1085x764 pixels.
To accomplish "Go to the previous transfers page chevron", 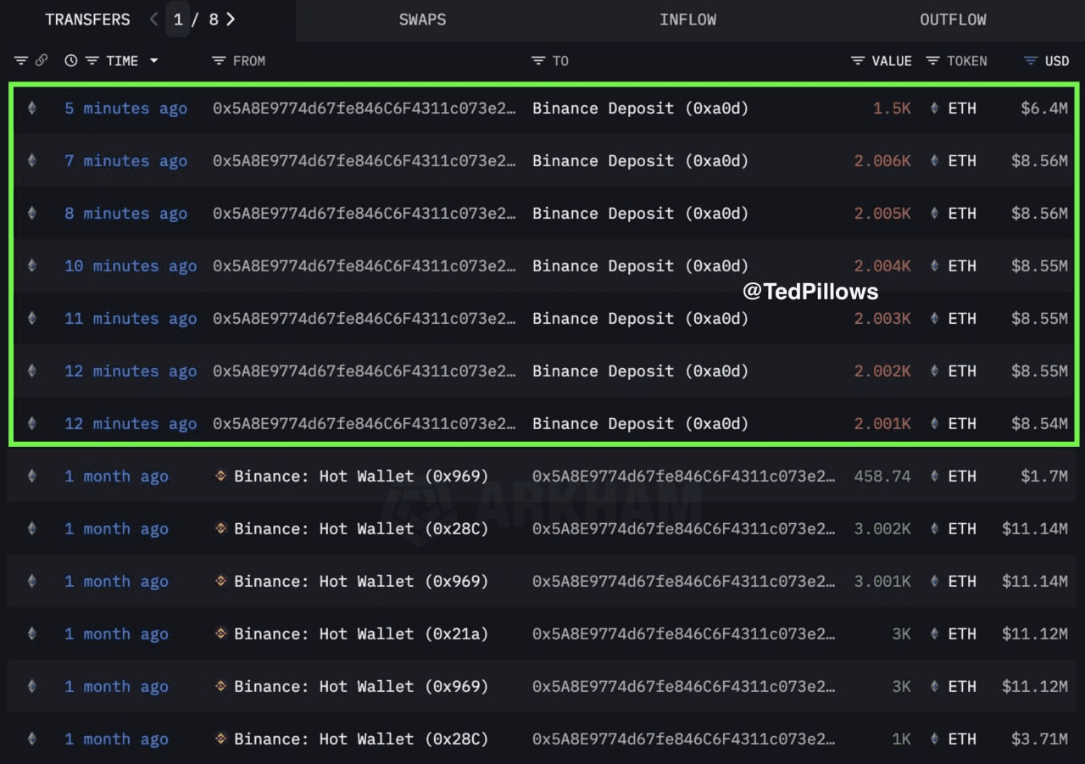I will [x=153, y=19].
